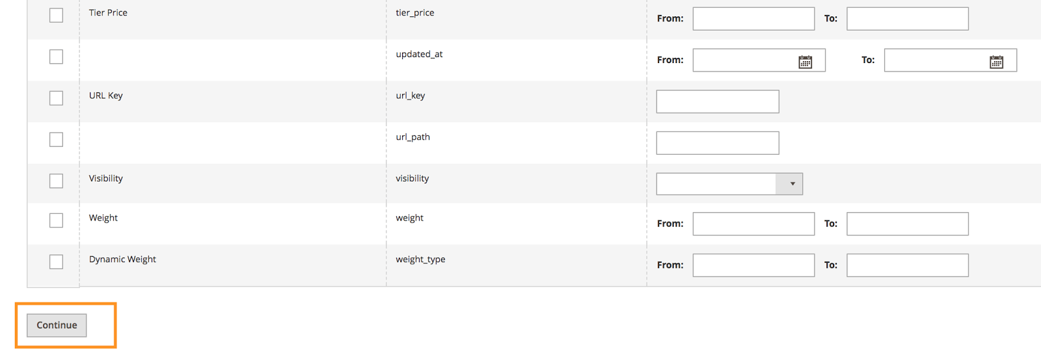The width and height of the screenshot is (1041, 359).
Task: Click the url_key filter text box
Action: point(718,101)
